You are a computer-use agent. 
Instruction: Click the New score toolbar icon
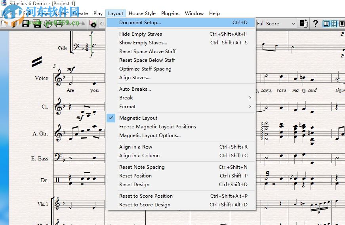coord(4,23)
